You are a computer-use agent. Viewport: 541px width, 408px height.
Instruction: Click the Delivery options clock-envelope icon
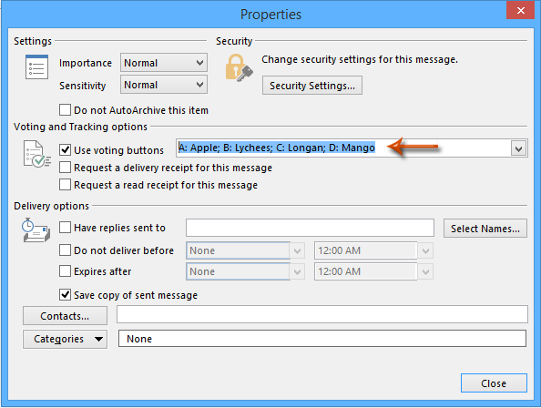[36, 230]
